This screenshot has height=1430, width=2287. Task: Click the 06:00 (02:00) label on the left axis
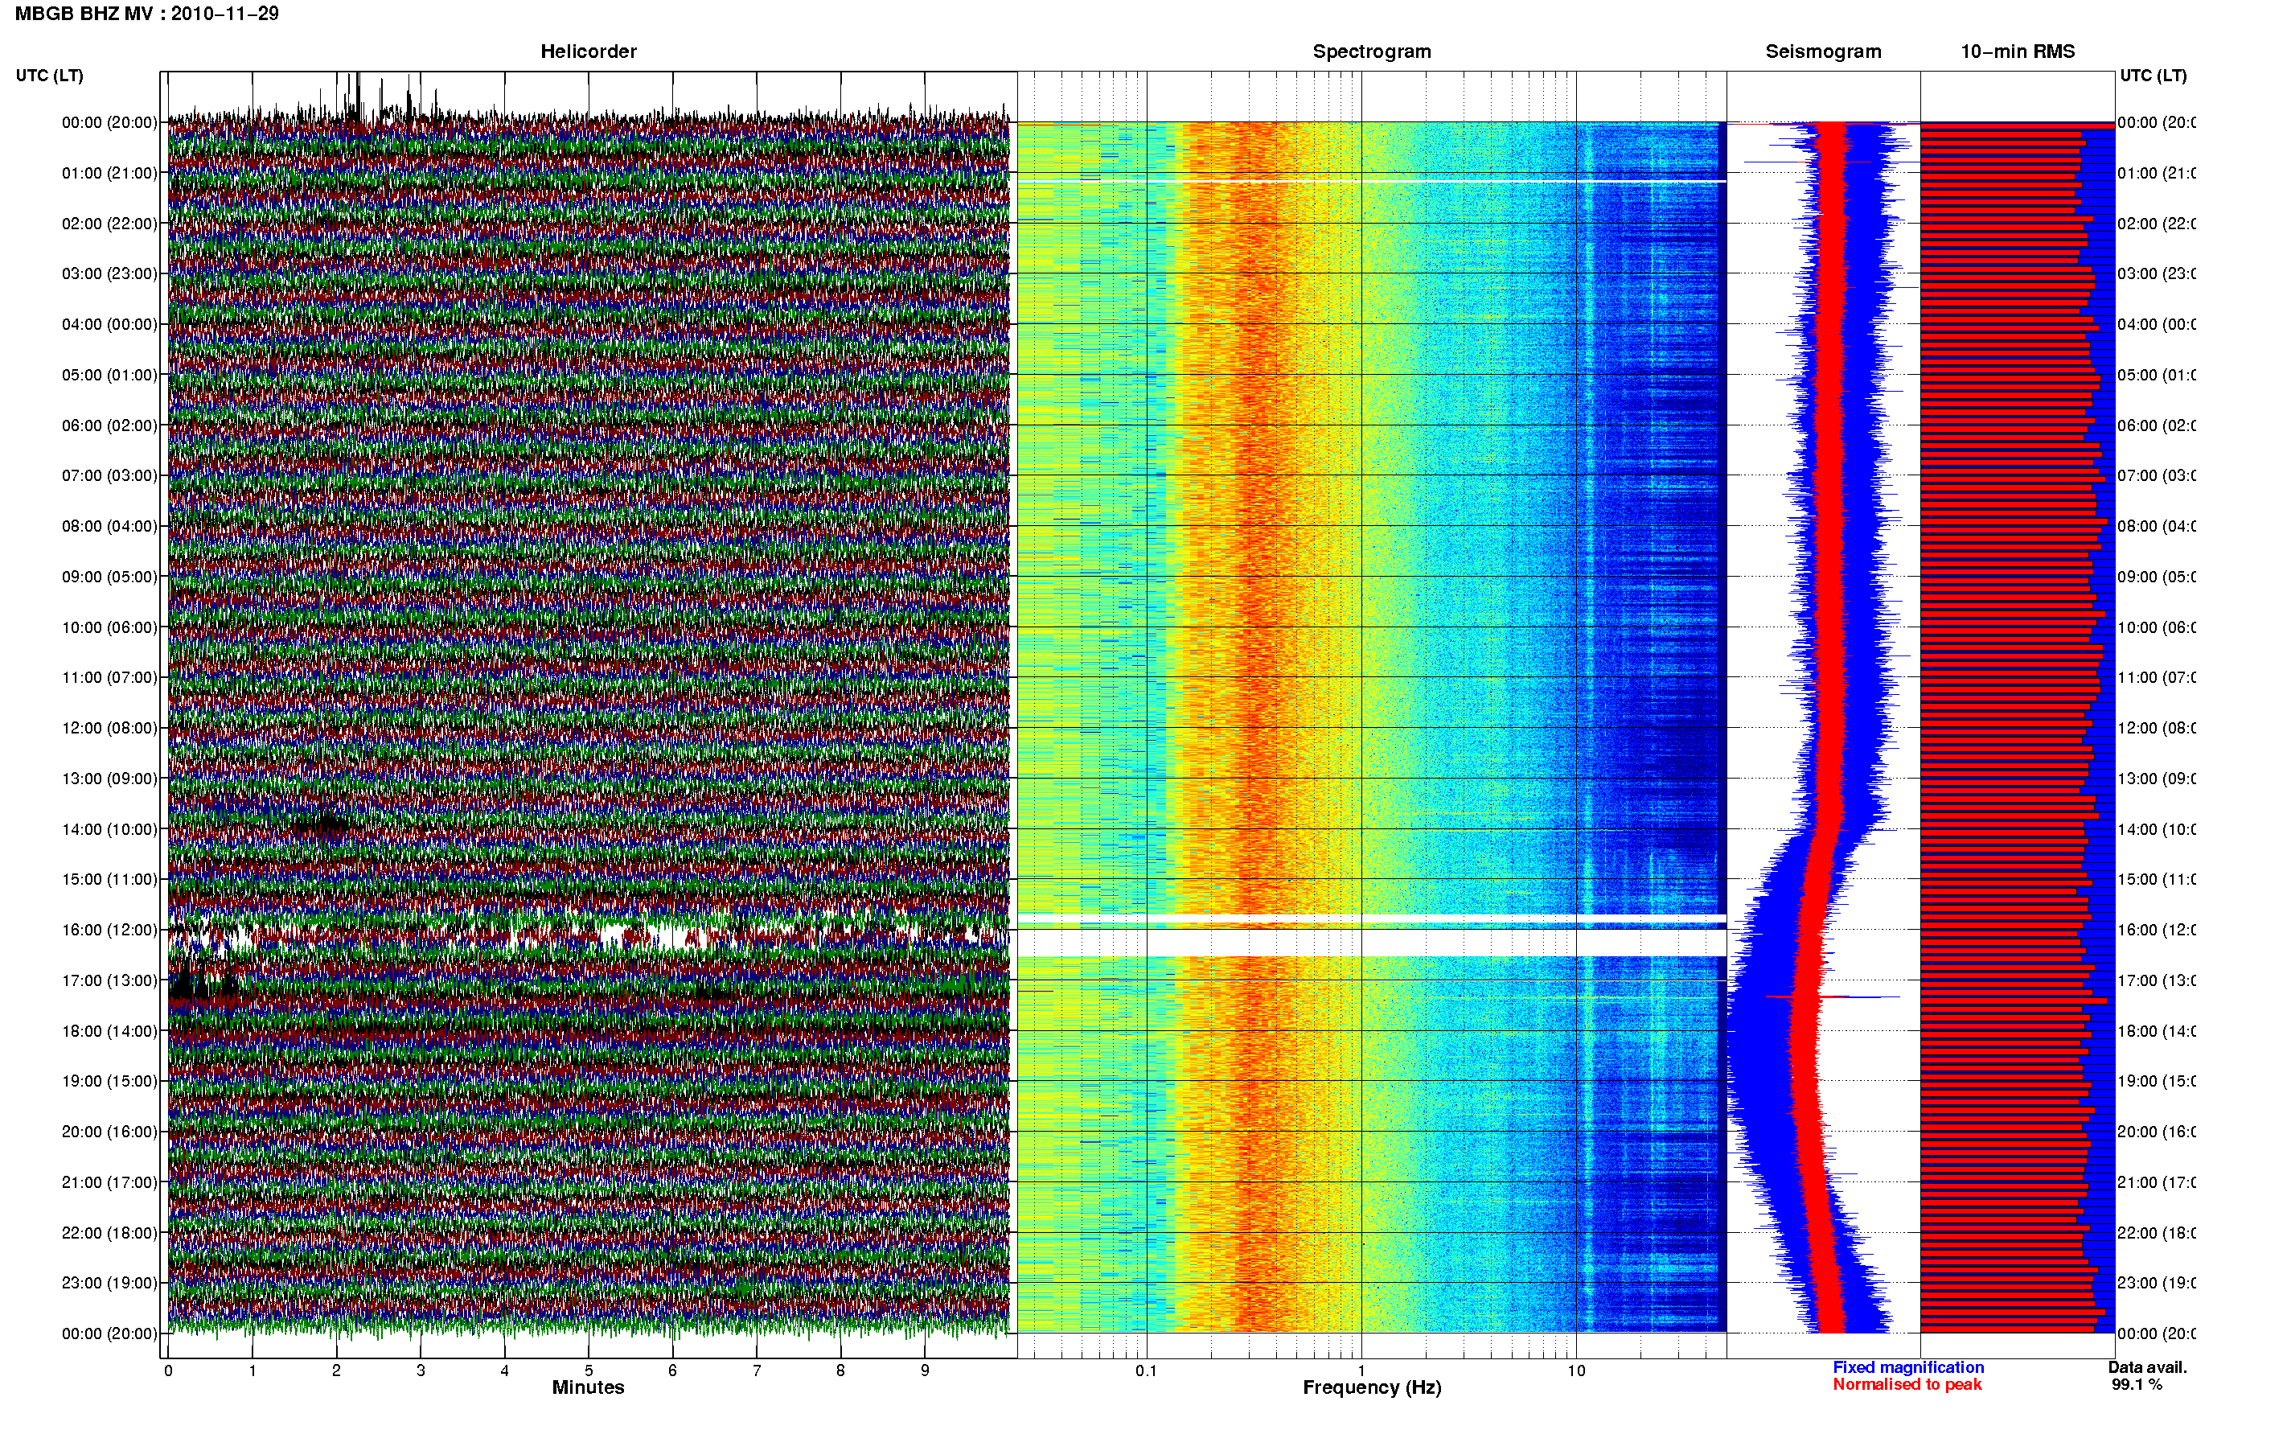tap(109, 425)
